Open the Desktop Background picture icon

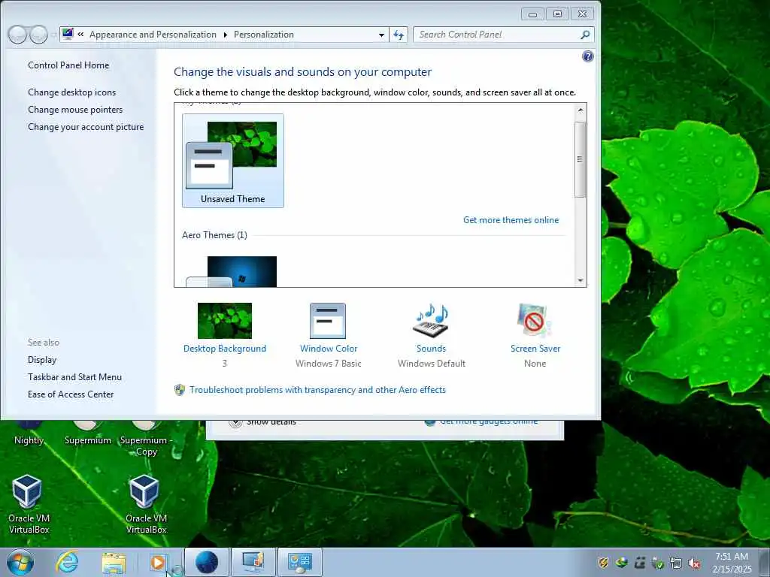click(x=224, y=320)
